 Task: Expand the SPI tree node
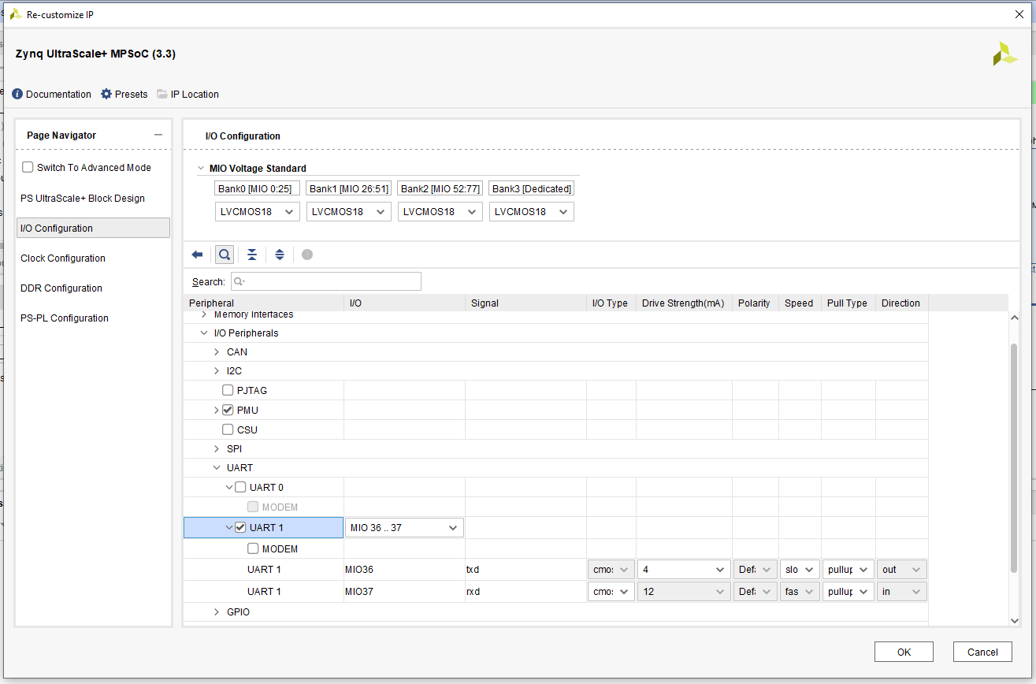(217, 449)
